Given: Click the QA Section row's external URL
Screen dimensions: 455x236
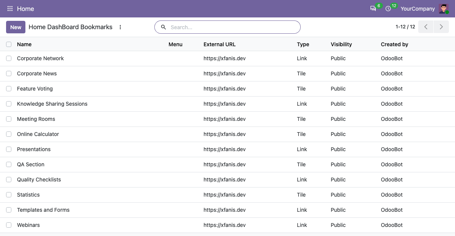Looking at the screenshot, I should [x=224, y=164].
